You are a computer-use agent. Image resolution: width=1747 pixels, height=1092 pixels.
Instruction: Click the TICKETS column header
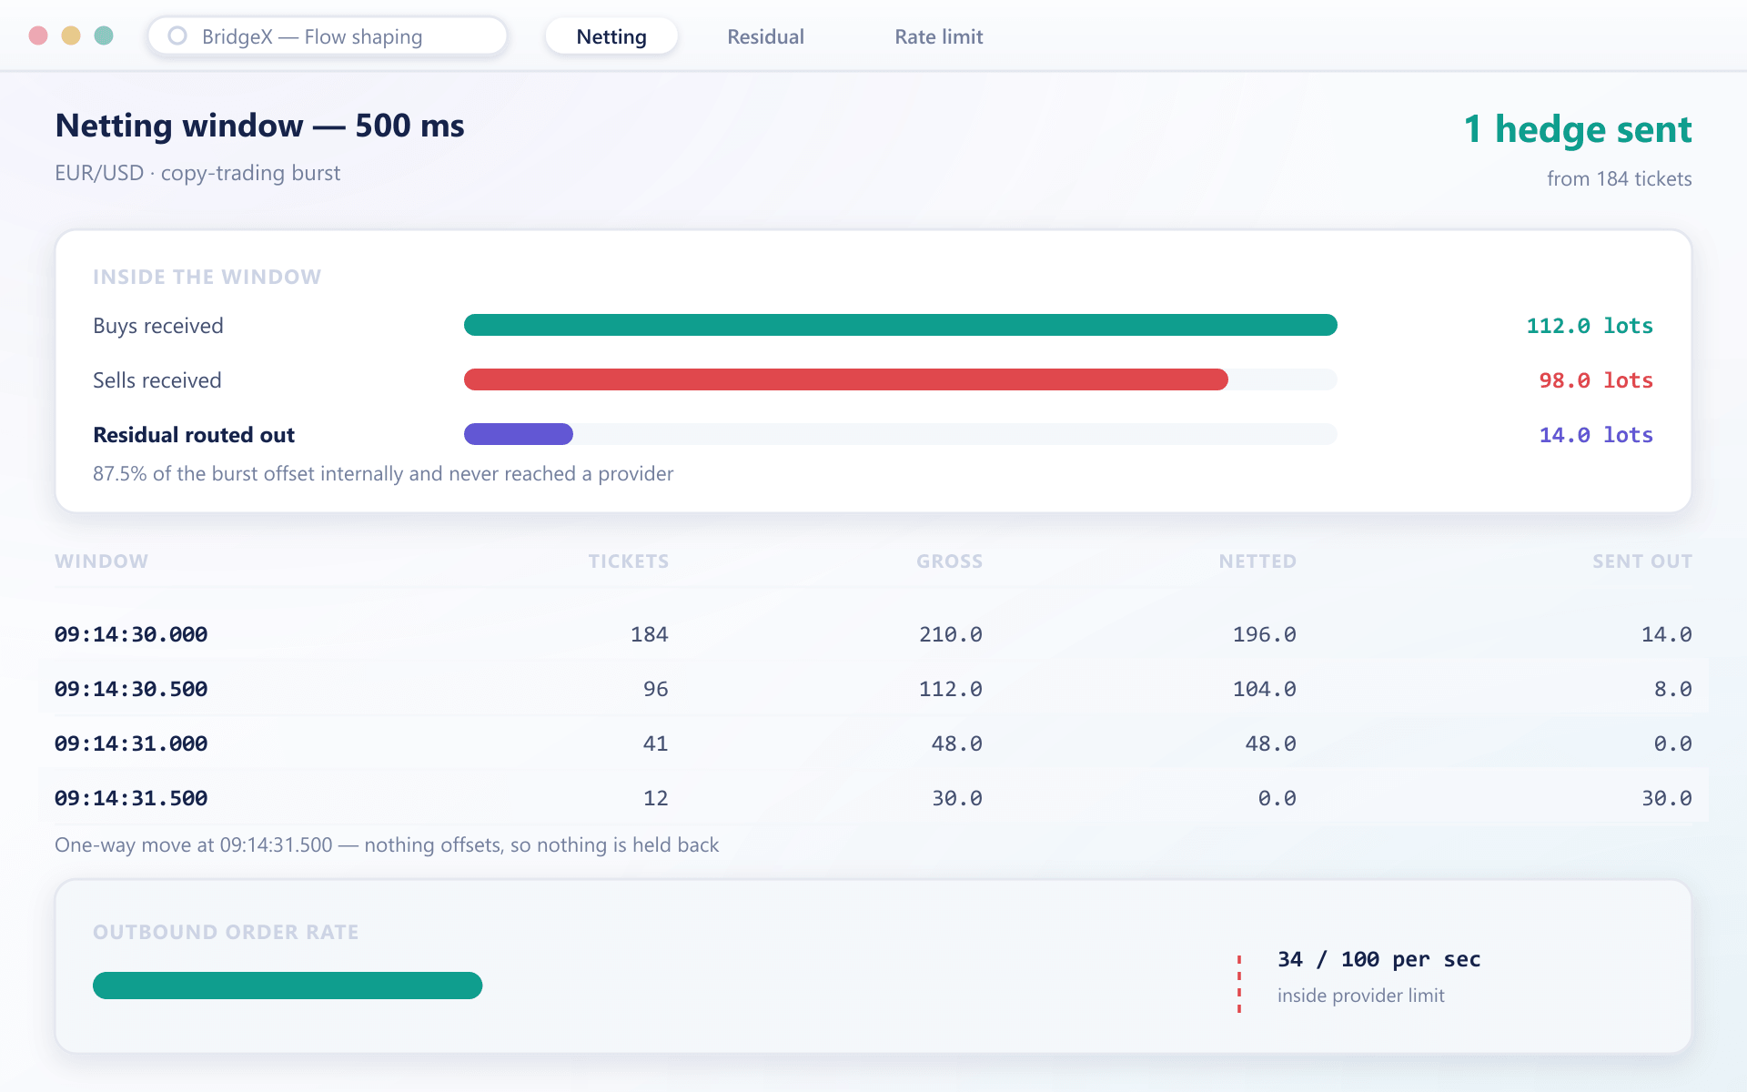[x=628, y=561]
